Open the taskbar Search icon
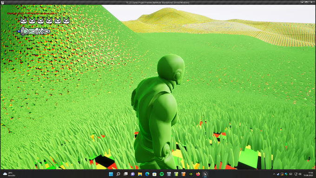 (x=118, y=174)
